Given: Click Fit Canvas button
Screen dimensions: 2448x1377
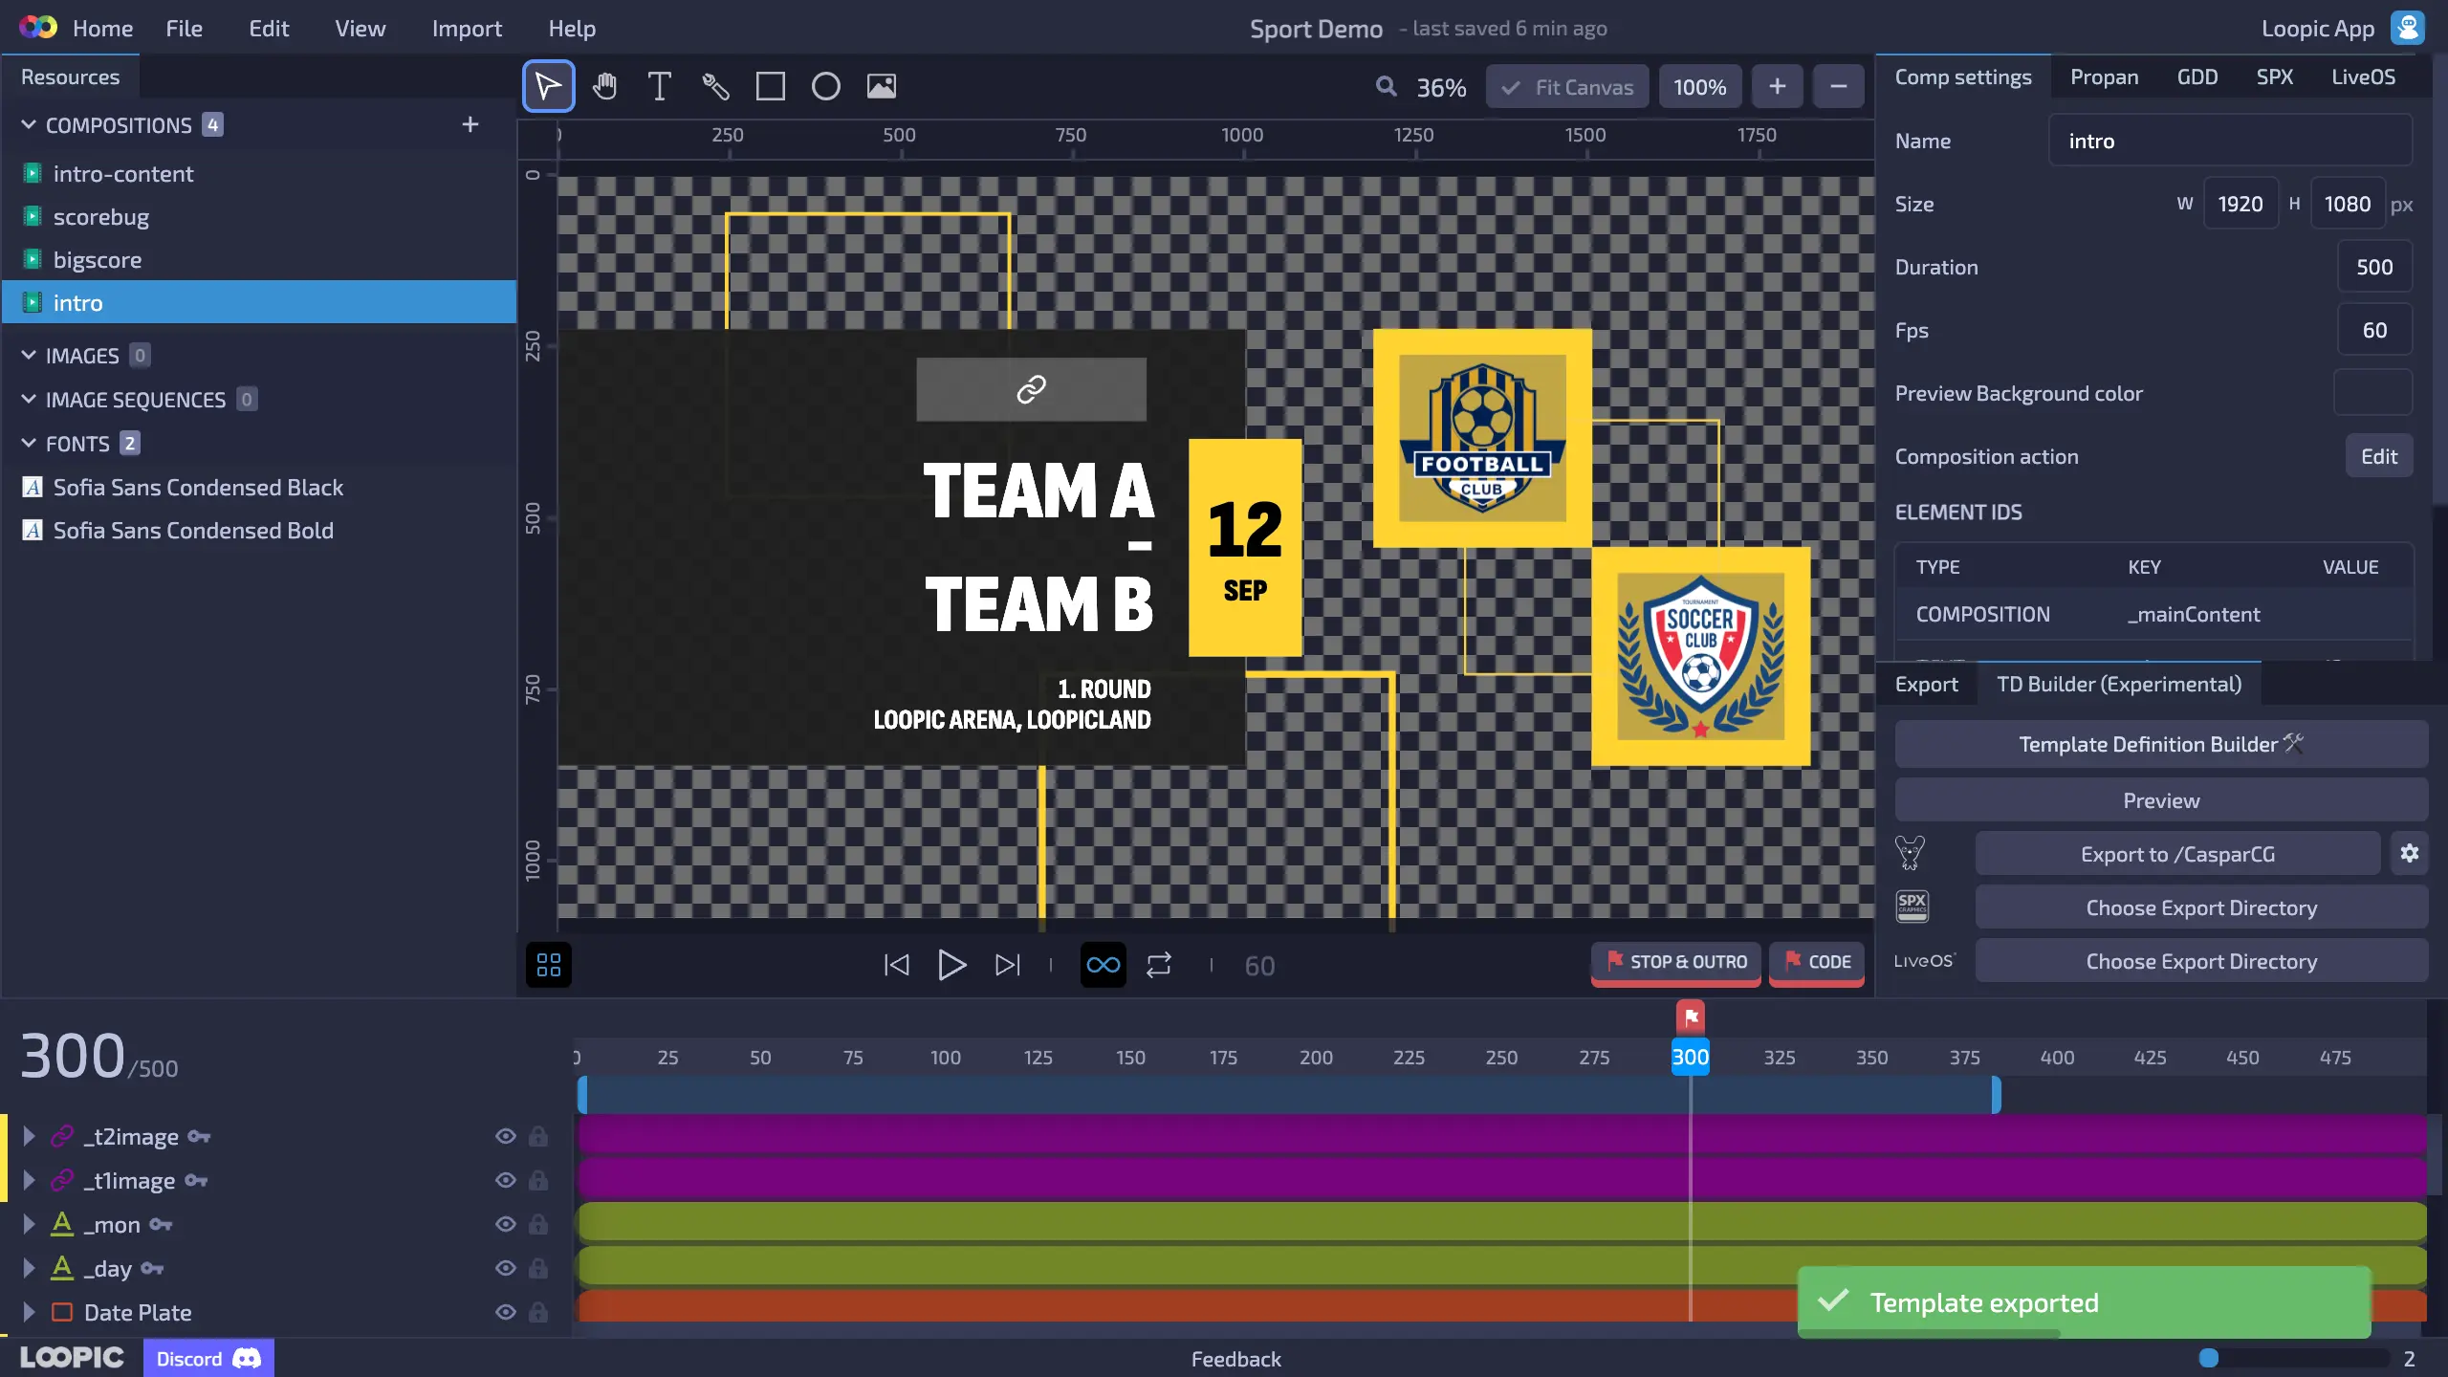Looking at the screenshot, I should coord(1567,87).
